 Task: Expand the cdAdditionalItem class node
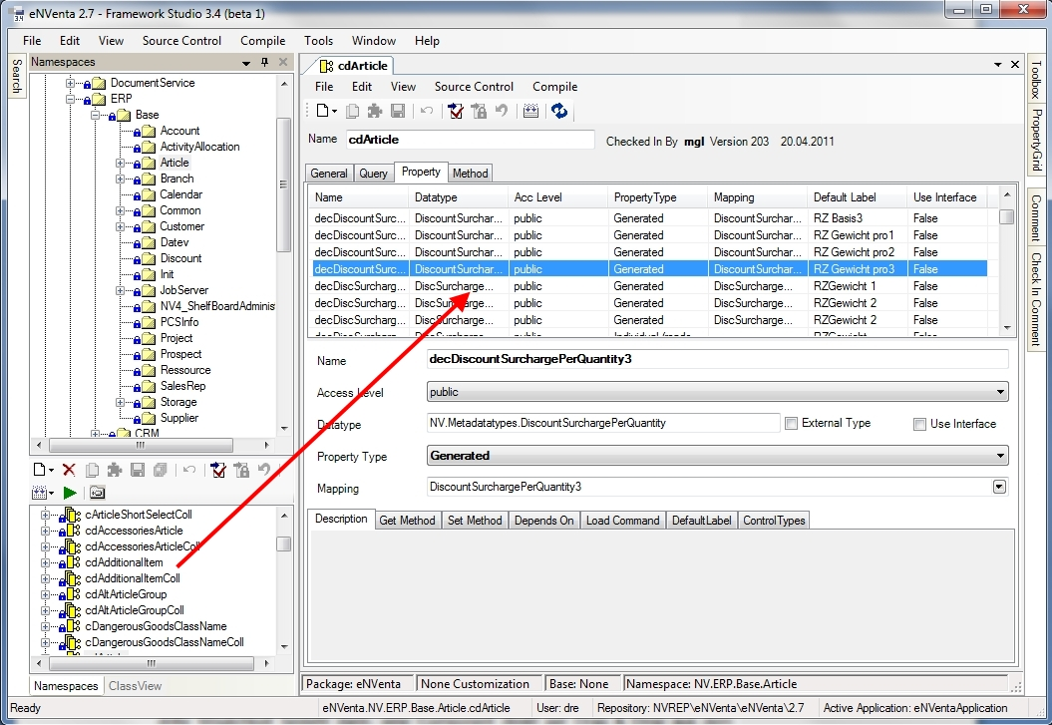coord(45,562)
